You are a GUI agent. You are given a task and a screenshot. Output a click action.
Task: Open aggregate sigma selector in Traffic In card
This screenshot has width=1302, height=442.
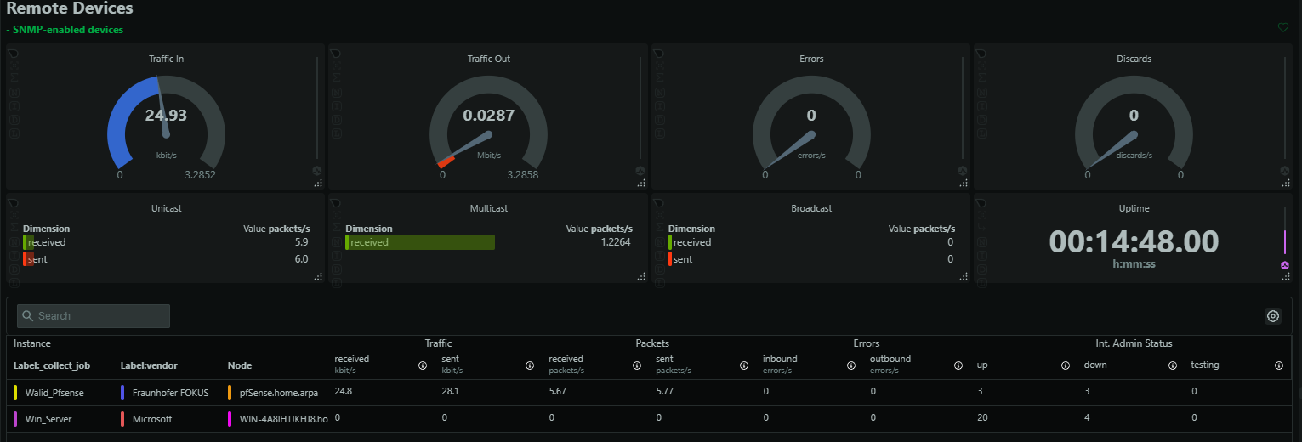pos(14,77)
